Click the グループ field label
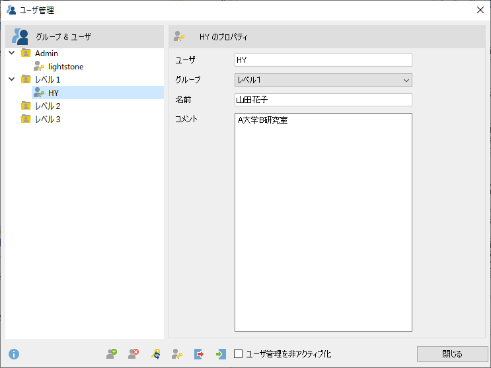Viewport: 491px width, 368px height. (x=188, y=79)
